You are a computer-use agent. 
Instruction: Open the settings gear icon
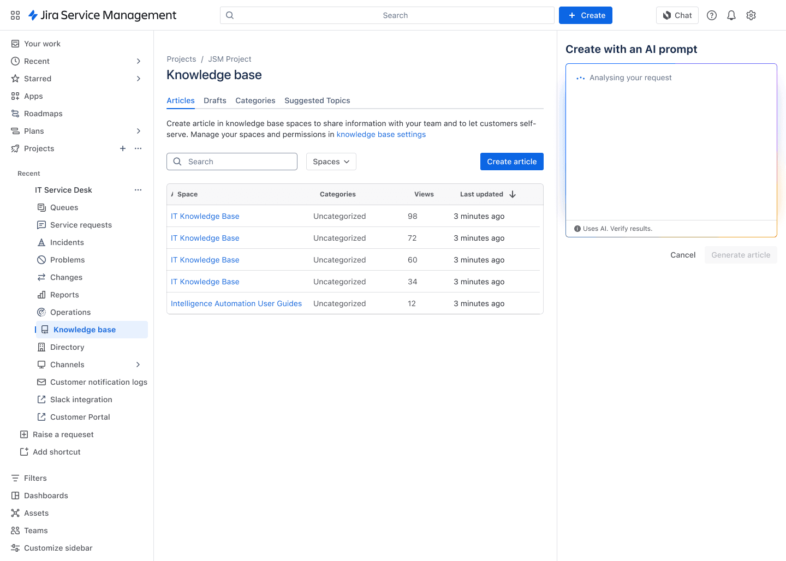point(751,15)
